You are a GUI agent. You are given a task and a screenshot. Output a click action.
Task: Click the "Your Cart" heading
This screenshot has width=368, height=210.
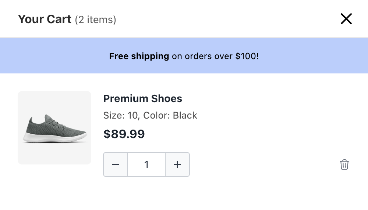click(x=45, y=19)
